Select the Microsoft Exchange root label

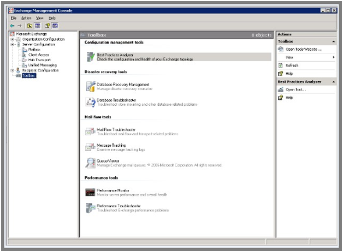pyautogui.click(x=32, y=34)
